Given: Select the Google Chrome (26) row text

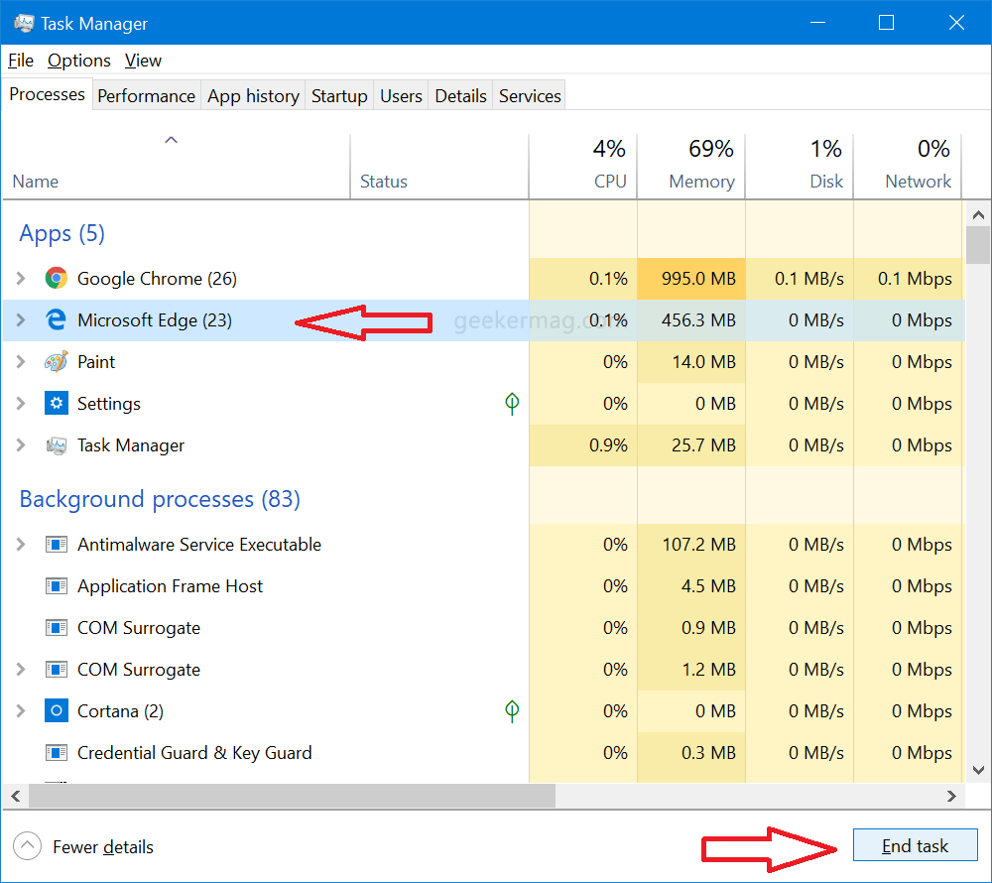Looking at the screenshot, I should (157, 279).
